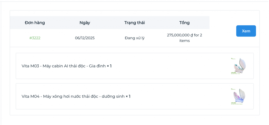Click the × 1 quantity for Vita M03
The image size is (269, 125).
pos(109,66)
